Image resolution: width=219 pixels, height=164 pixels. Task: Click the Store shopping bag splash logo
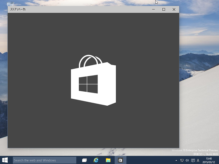click(93, 80)
